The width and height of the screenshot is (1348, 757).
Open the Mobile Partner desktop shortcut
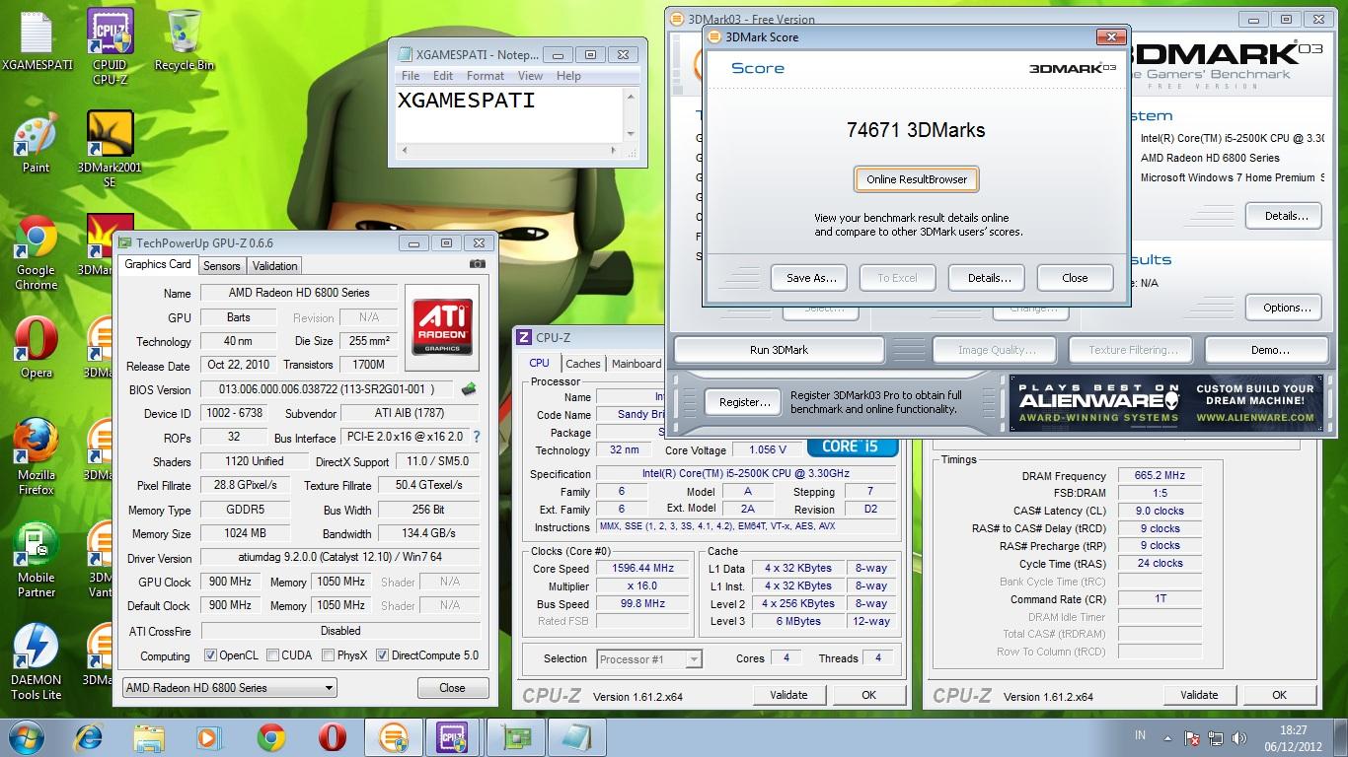point(37,561)
